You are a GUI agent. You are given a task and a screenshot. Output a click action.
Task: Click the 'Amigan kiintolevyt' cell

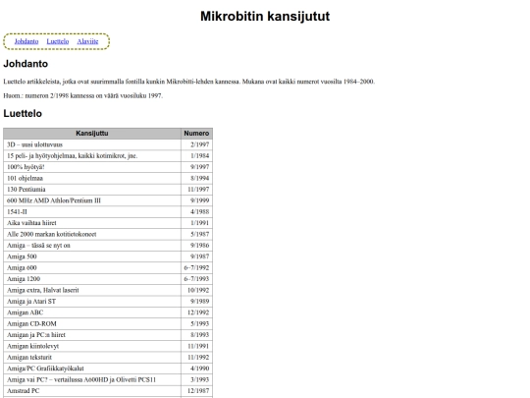tap(92, 346)
